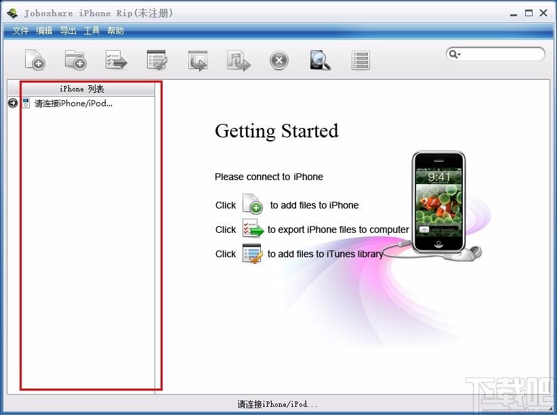Click the delete X toolbar icon
Image resolution: width=557 pixels, height=415 pixels.
pyautogui.click(x=279, y=60)
